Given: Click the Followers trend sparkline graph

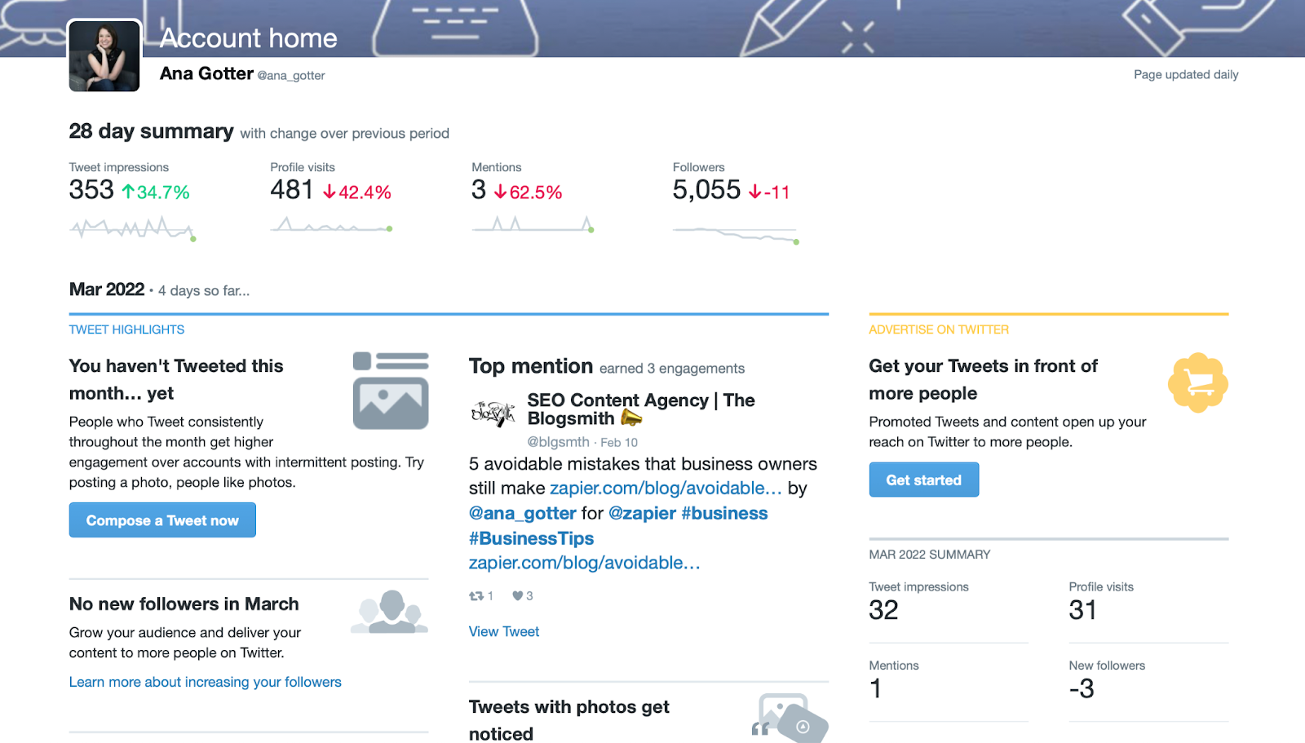Looking at the screenshot, I should pyautogui.click(x=733, y=235).
